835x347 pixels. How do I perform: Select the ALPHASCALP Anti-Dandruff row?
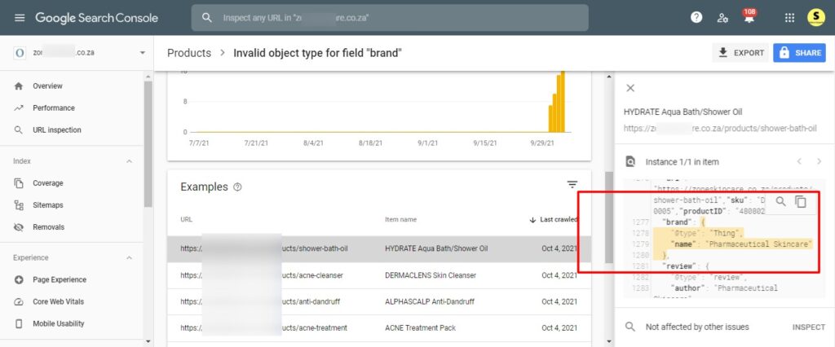click(x=379, y=301)
